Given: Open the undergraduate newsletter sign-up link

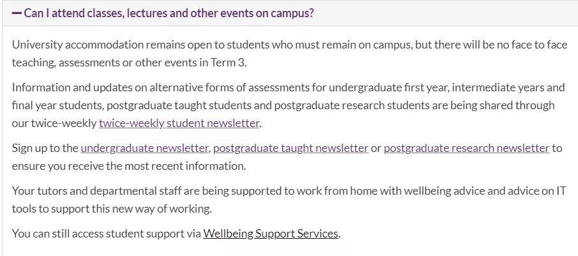Looking at the screenshot, I should (144, 148).
